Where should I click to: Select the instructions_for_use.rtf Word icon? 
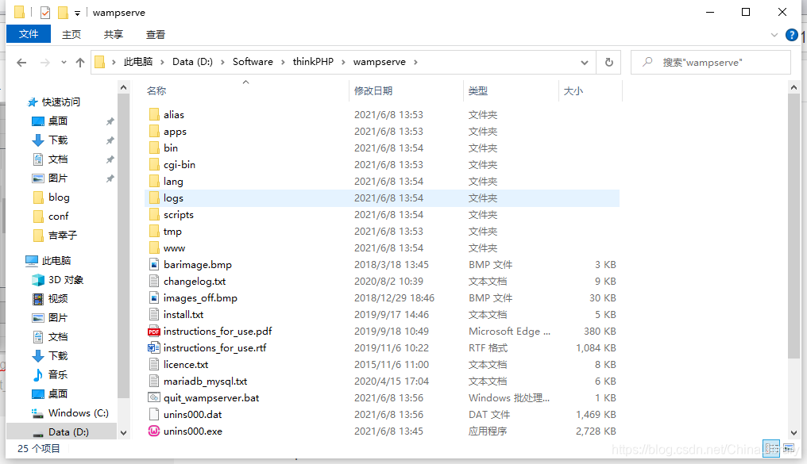coord(154,348)
